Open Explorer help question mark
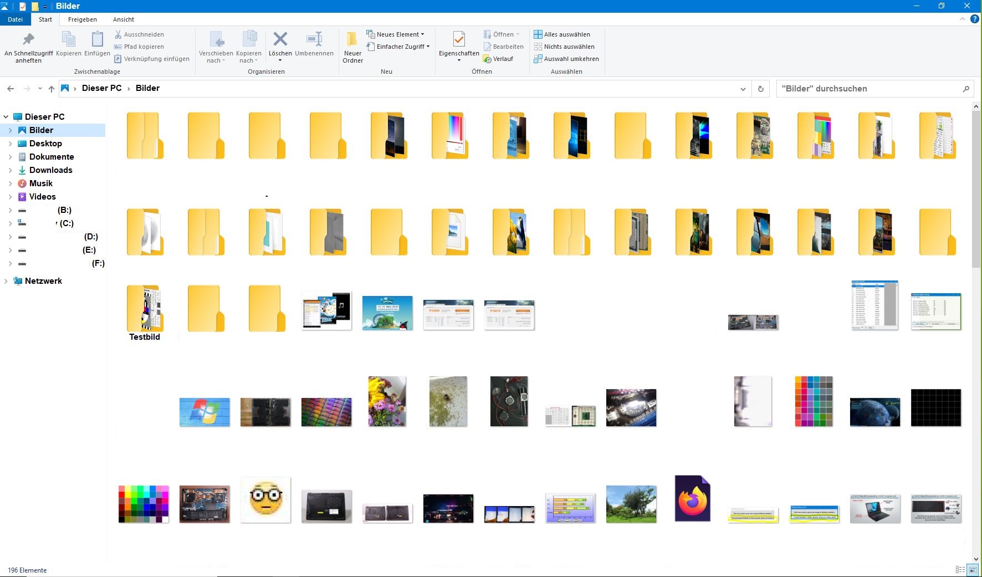 click(974, 19)
